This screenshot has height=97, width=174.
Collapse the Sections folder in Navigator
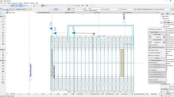tap(162, 27)
